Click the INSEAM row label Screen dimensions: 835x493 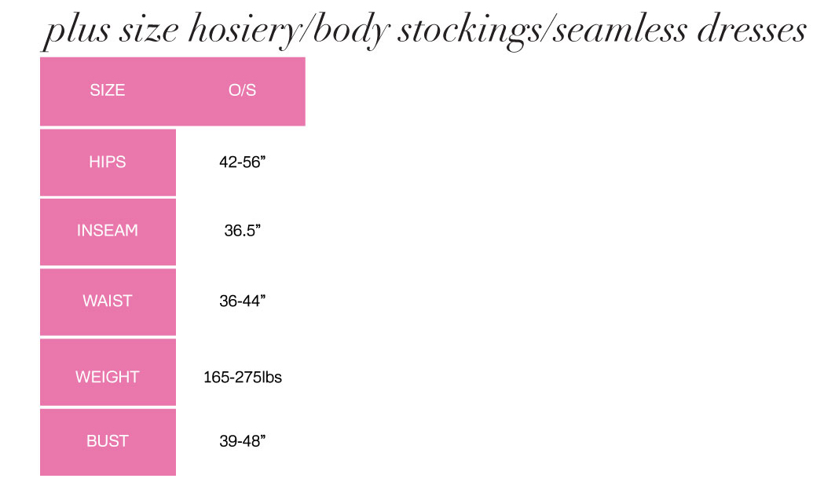(x=108, y=231)
